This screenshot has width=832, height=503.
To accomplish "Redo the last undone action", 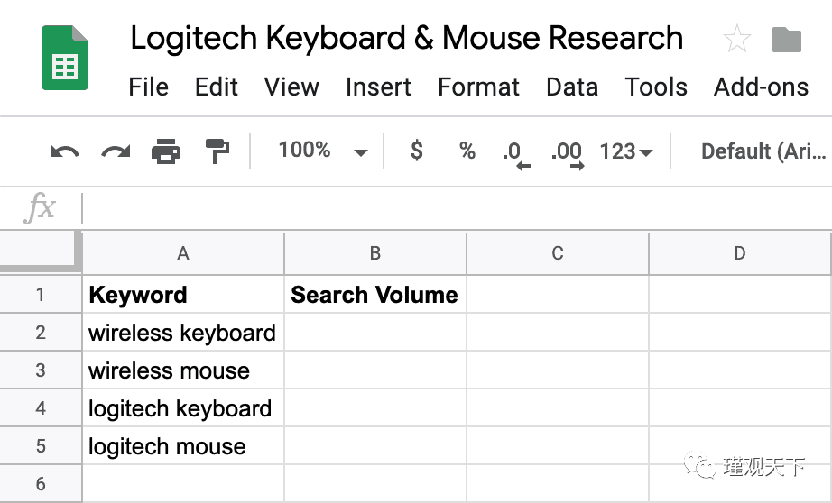I will pos(116,151).
